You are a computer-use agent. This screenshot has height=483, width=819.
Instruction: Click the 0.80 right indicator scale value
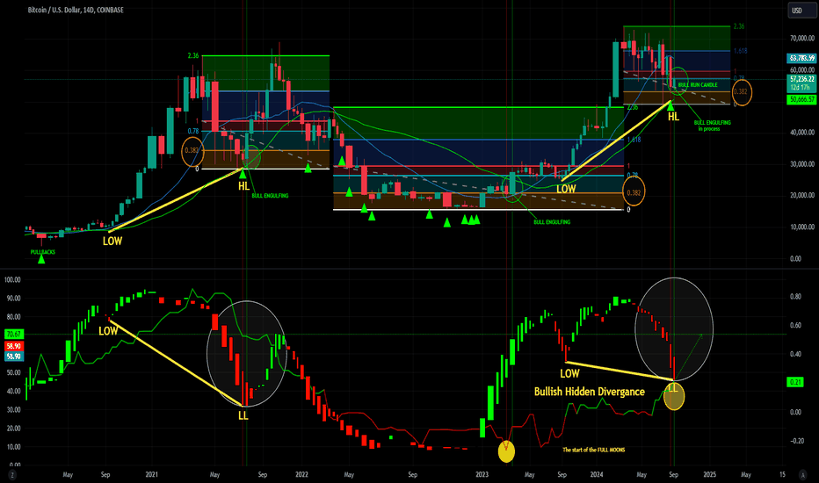pyautogui.click(x=795, y=297)
